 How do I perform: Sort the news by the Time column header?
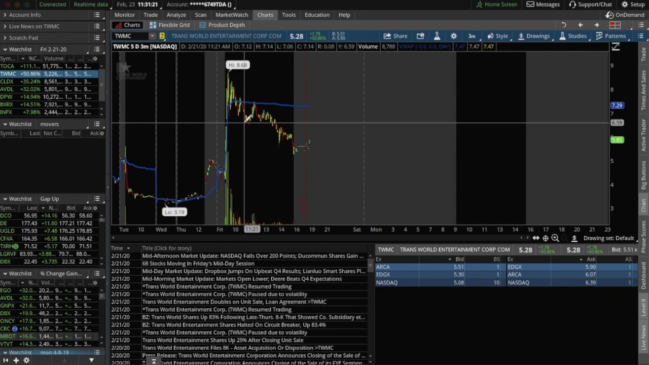pyautogui.click(x=117, y=248)
